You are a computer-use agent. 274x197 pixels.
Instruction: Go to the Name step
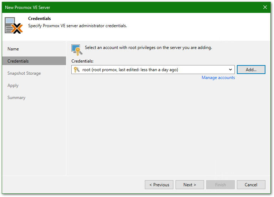click(13, 49)
